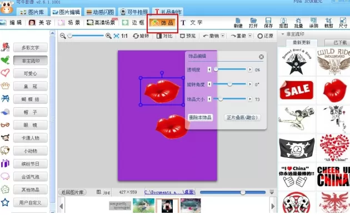Choose the 用户自定义 custom category button
Viewport: 350px width, 215px height.
(x=31, y=202)
